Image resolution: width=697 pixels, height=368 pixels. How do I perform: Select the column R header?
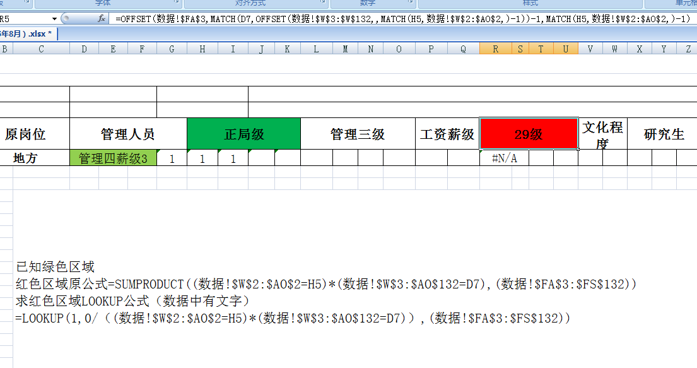[495, 49]
